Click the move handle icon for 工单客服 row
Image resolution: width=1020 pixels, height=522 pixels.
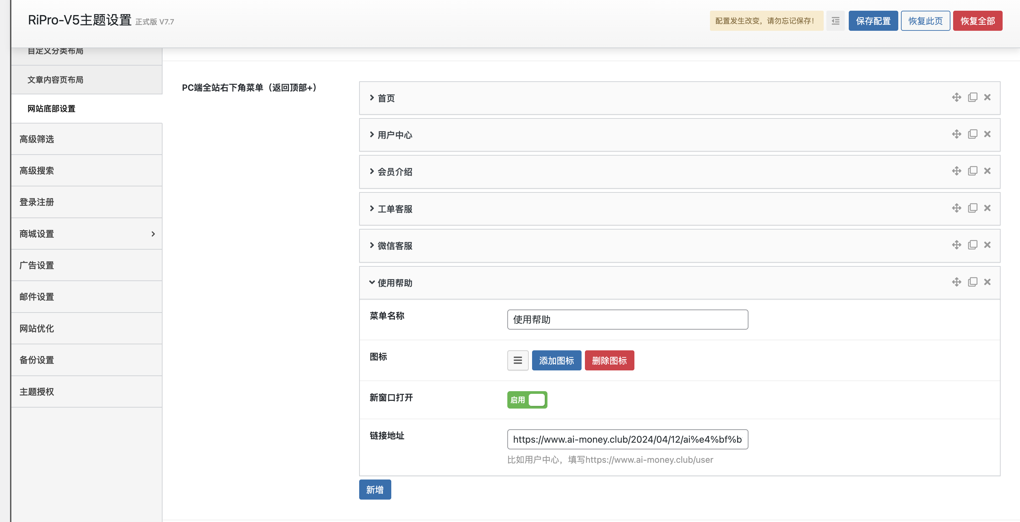(956, 208)
